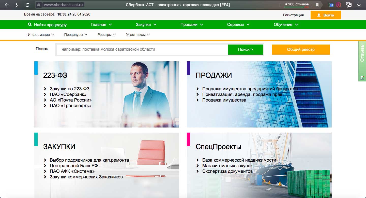The width and height of the screenshot is (366, 198).
Task: Click chevron bullet before База коммерческой недвижимости
Action: [x=197, y=160]
